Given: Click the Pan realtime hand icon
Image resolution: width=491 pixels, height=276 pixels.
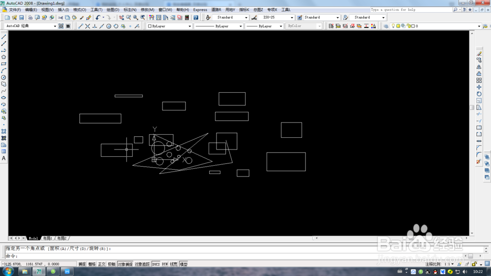Looking at the screenshot, I should tap(121, 18).
